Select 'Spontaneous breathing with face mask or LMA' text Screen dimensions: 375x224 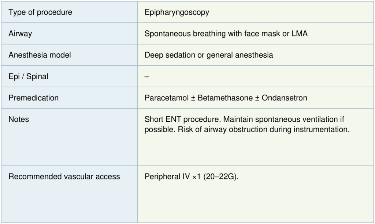click(x=226, y=34)
